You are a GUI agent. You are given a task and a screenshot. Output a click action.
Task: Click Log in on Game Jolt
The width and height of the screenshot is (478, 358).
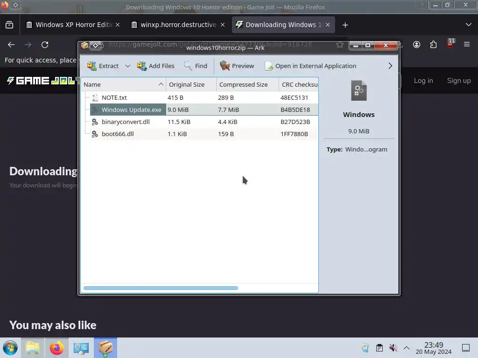pyautogui.click(x=423, y=81)
